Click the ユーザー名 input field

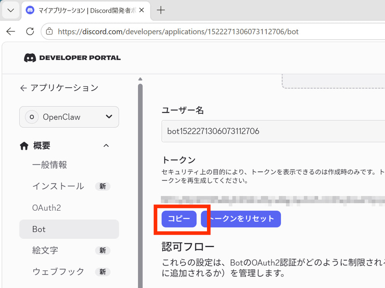pyautogui.click(x=273, y=131)
